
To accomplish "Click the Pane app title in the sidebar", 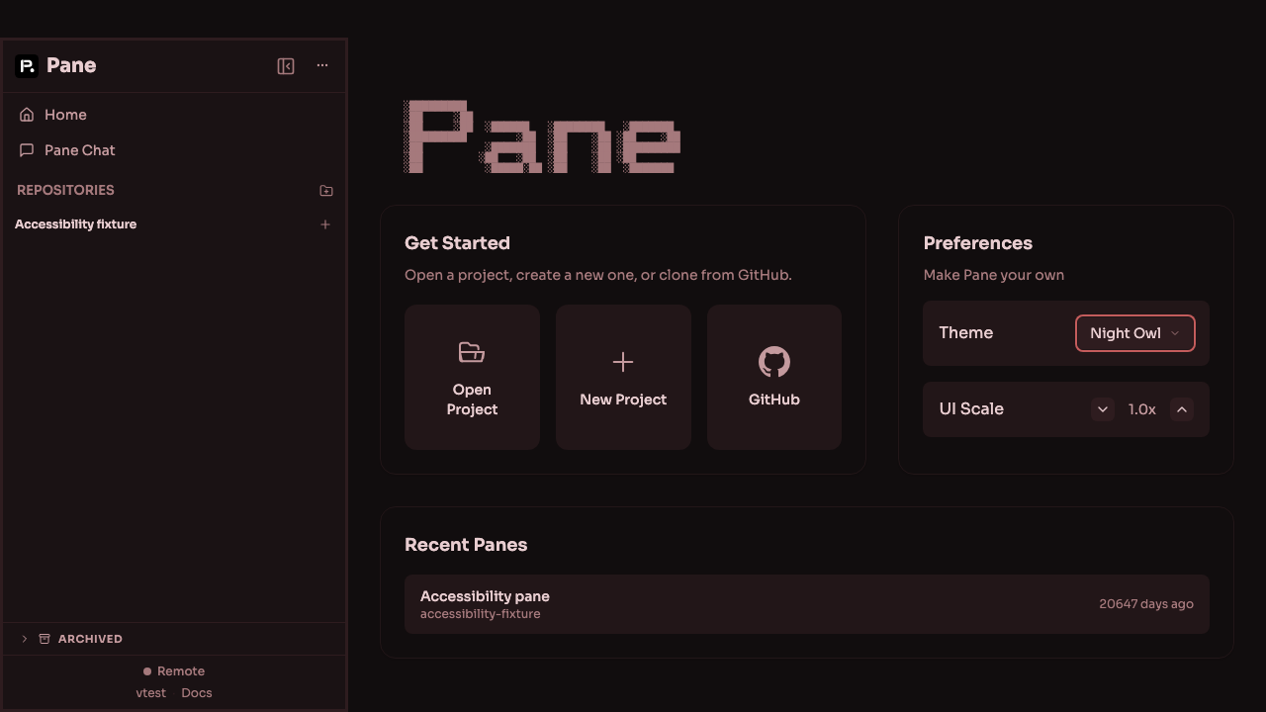I will 71,66.
